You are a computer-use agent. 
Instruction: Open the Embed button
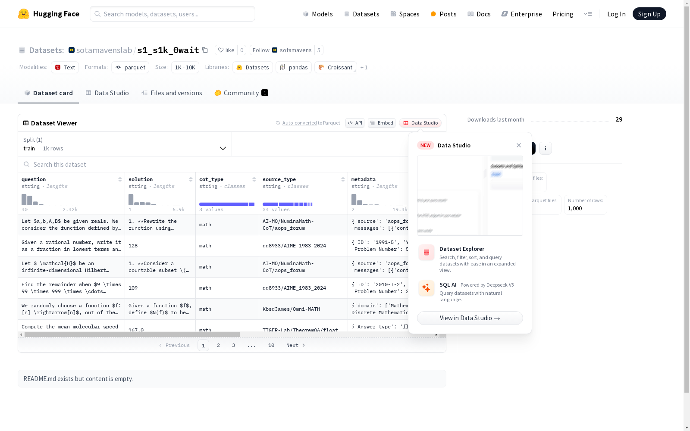pos(382,123)
